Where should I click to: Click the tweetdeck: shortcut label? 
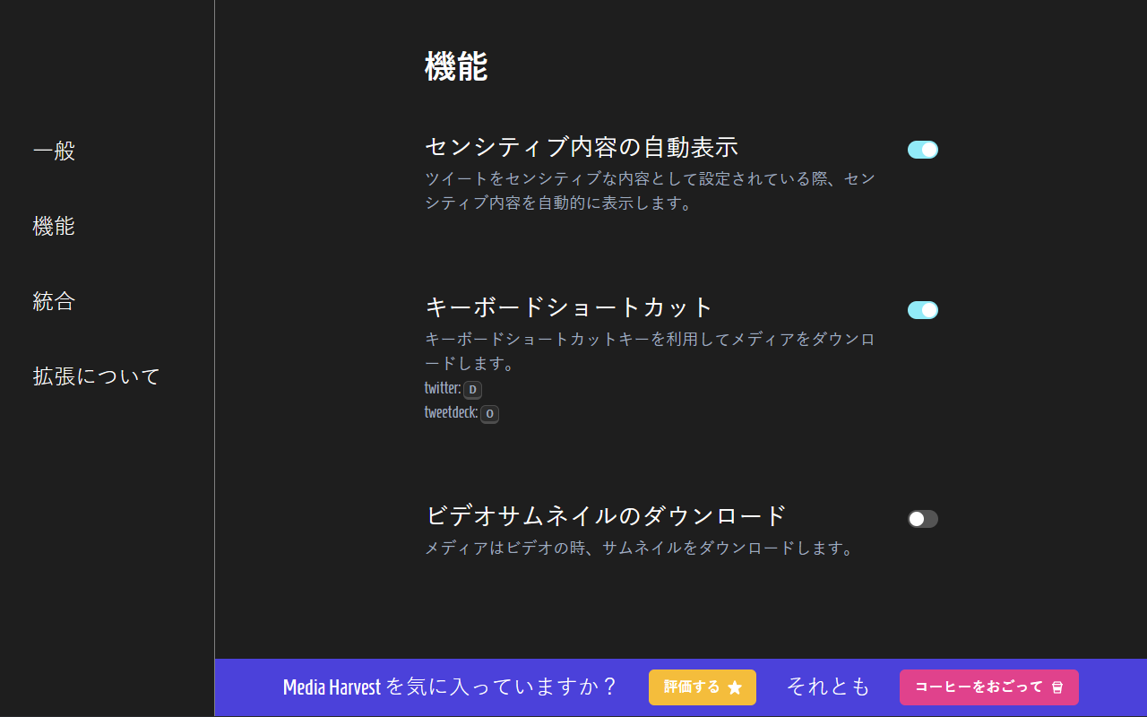pyautogui.click(x=451, y=413)
